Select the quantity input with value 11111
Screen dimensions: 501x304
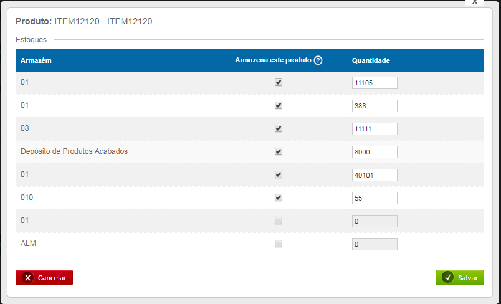375,129
